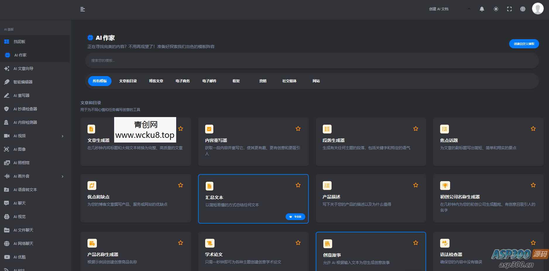Collapse the sidebar with hamburger icon
The width and height of the screenshot is (549, 271).
(x=83, y=9)
